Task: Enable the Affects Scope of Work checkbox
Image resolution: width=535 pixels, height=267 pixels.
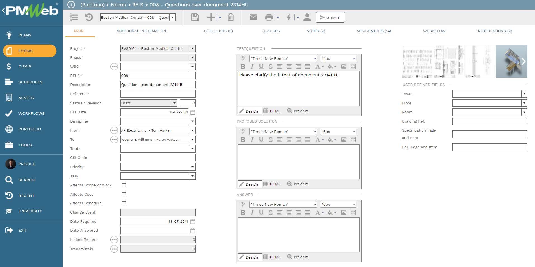Action: click(124, 185)
